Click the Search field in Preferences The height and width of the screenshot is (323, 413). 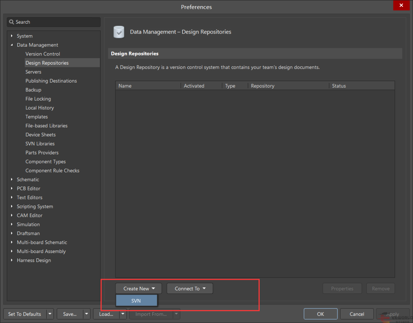(x=54, y=22)
